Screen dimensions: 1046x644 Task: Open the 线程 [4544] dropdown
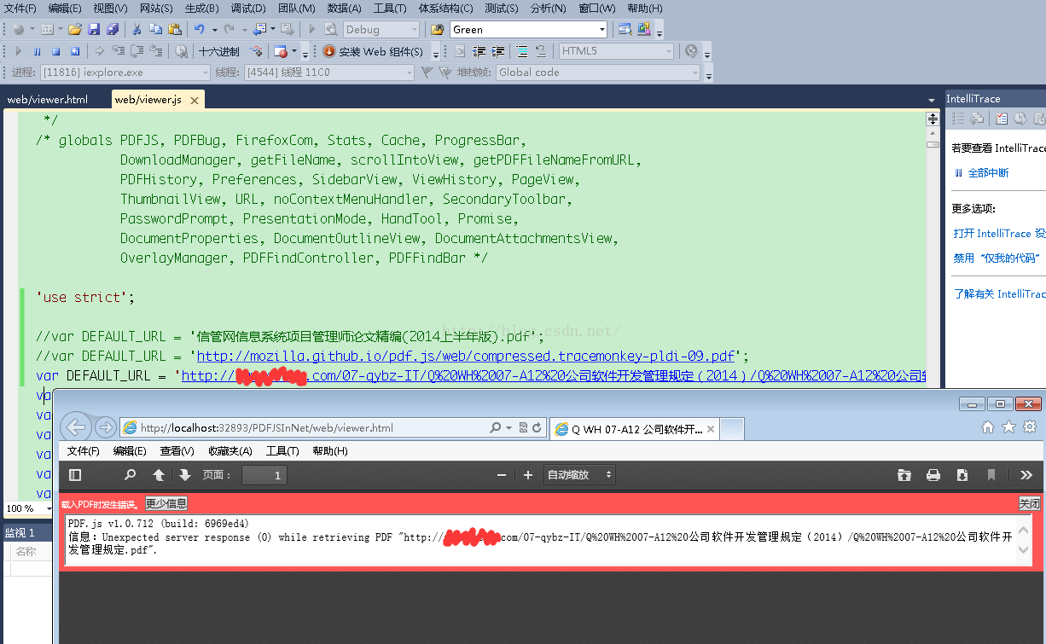click(x=329, y=73)
